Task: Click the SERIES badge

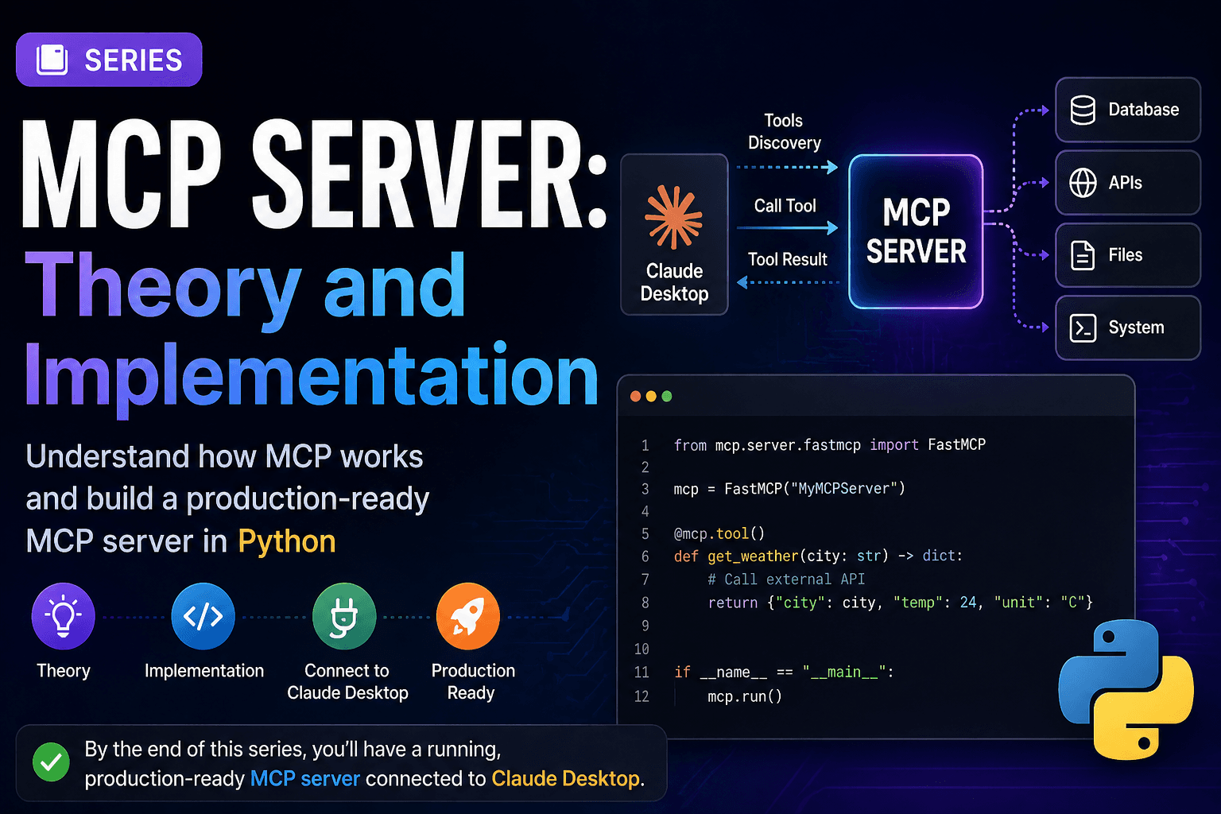Action: coord(109,60)
